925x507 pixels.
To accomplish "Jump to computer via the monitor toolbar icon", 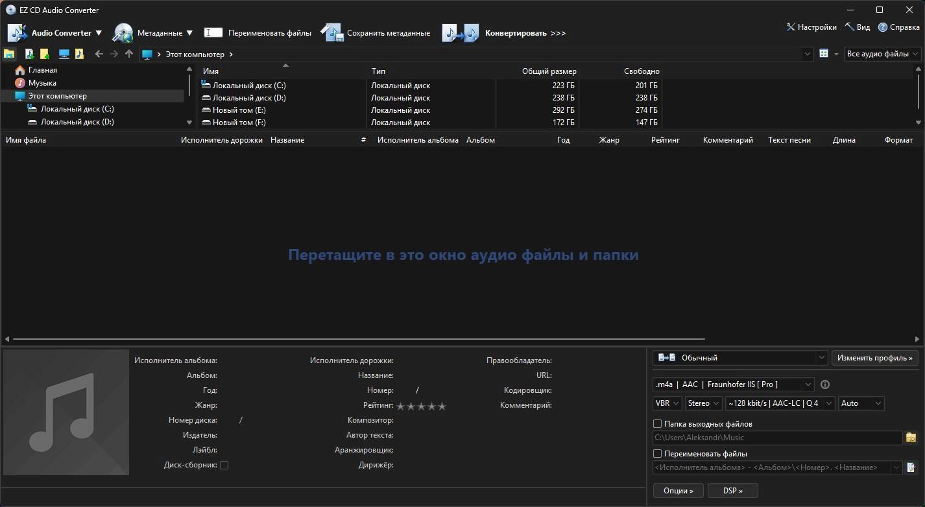I will [64, 54].
